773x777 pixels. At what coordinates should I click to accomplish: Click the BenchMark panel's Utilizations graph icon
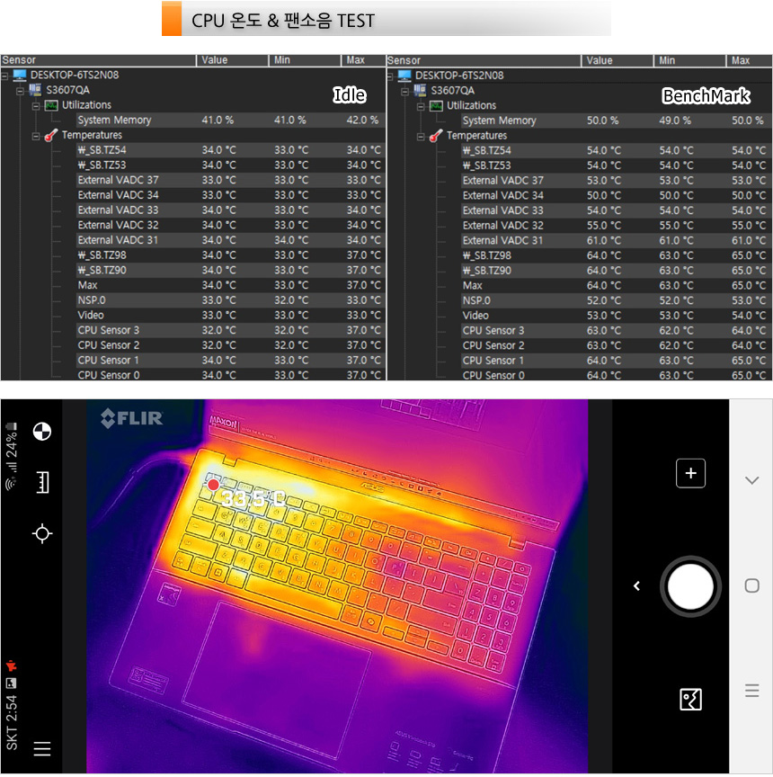coord(437,106)
